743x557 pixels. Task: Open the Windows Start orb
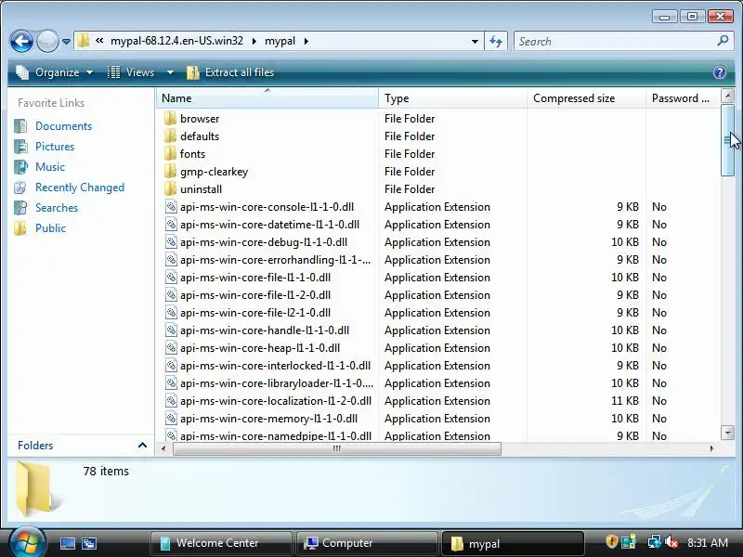click(x=27, y=543)
